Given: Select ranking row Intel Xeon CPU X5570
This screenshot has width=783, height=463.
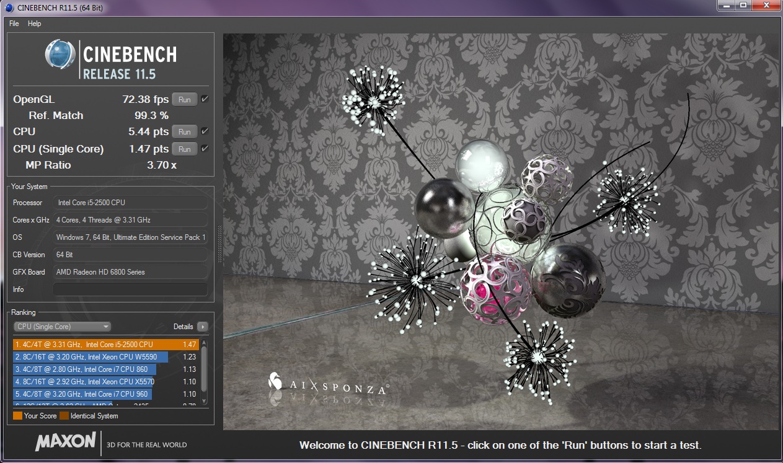Looking at the screenshot, I should (105, 382).
